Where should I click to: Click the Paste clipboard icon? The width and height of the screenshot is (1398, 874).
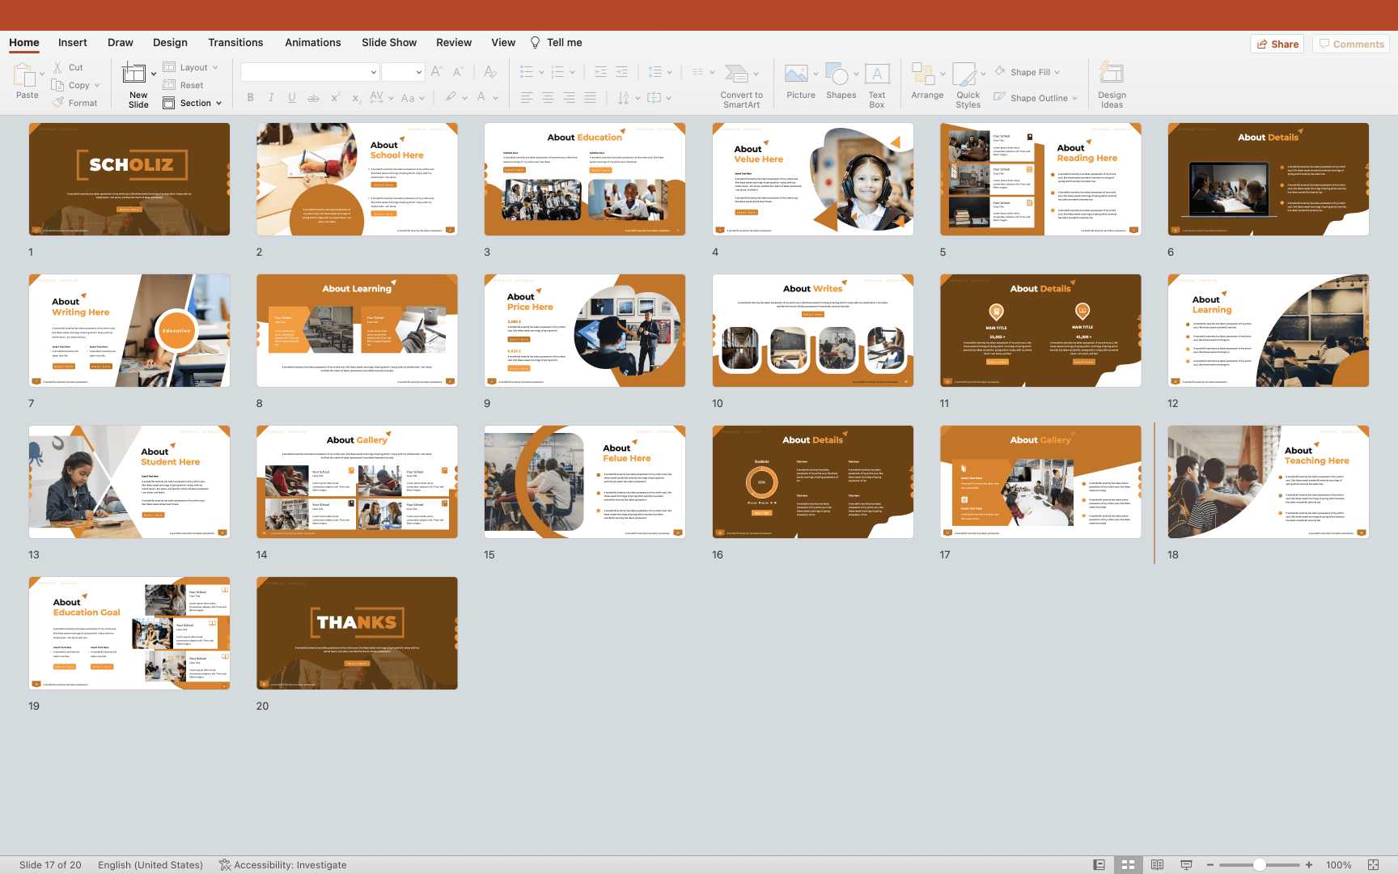pos(24,76)
